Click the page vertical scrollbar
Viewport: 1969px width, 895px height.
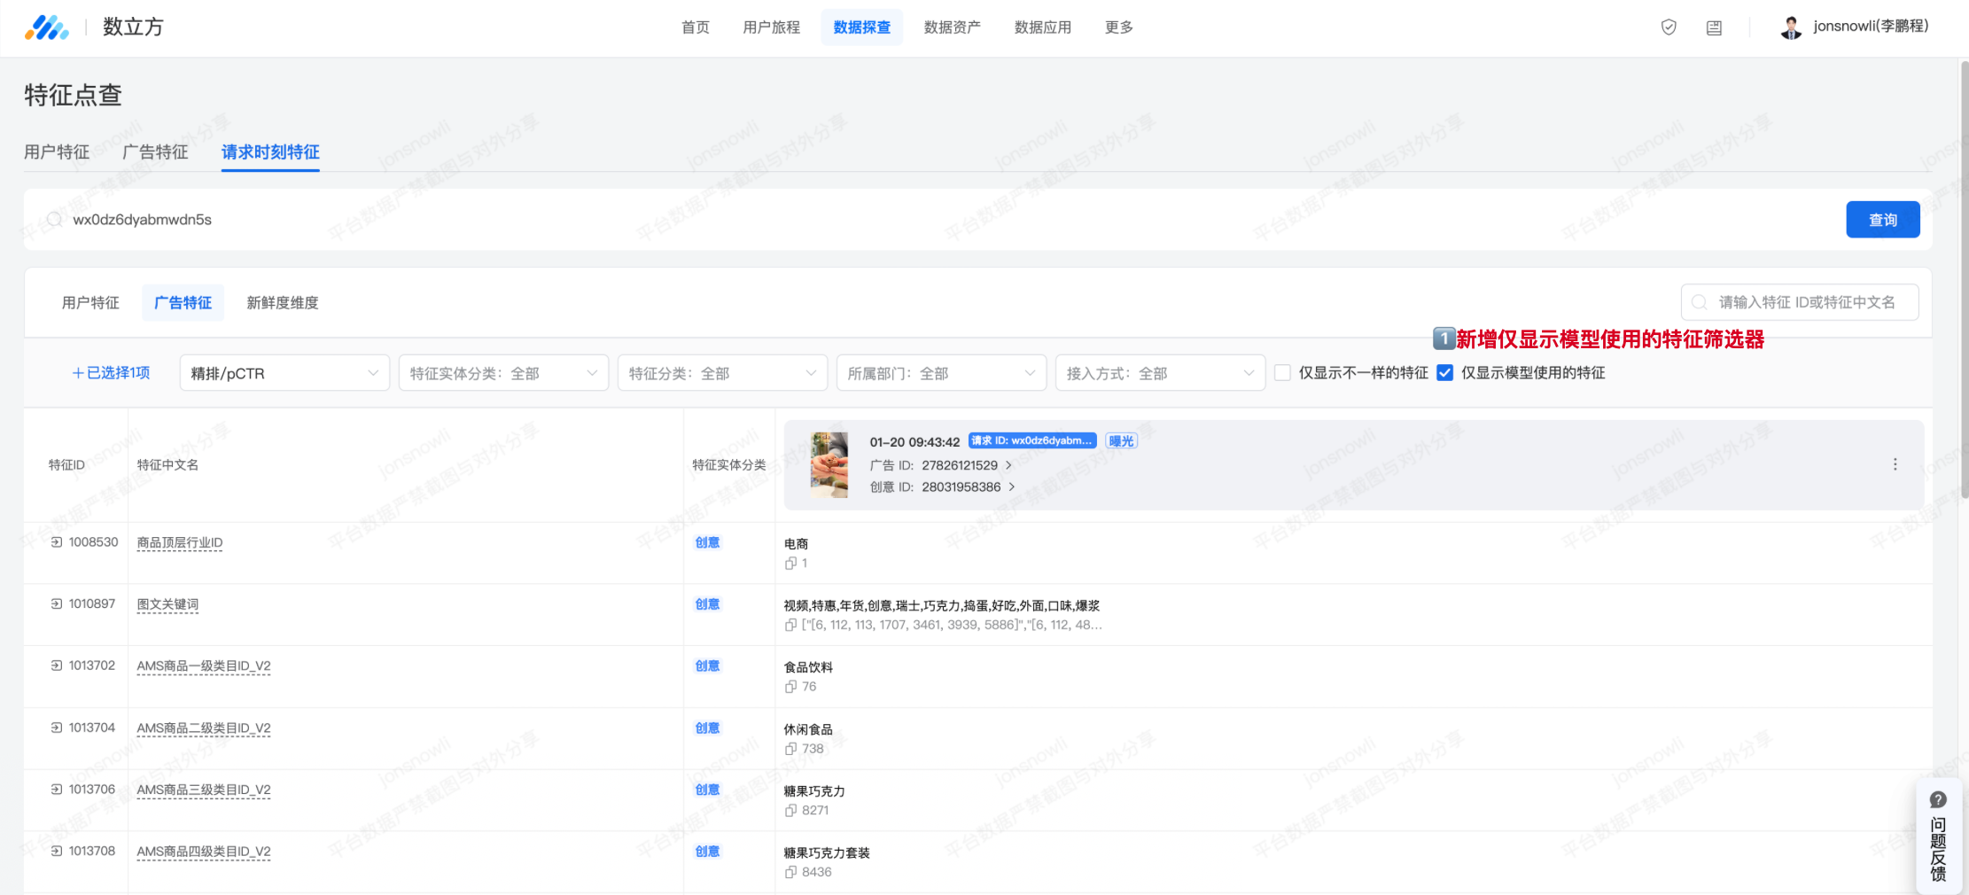tap(1964, 279)
